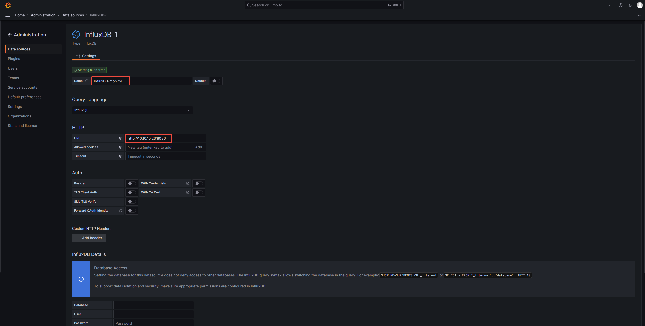Click the URL input field
The image size is (645, 326).
point(166,138)
